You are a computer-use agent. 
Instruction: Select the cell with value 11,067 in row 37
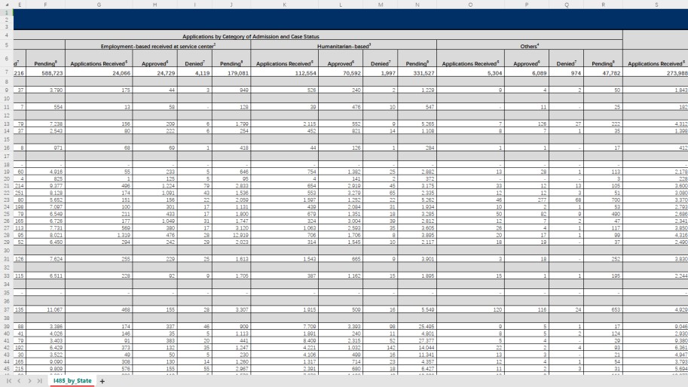pos(45,309)
